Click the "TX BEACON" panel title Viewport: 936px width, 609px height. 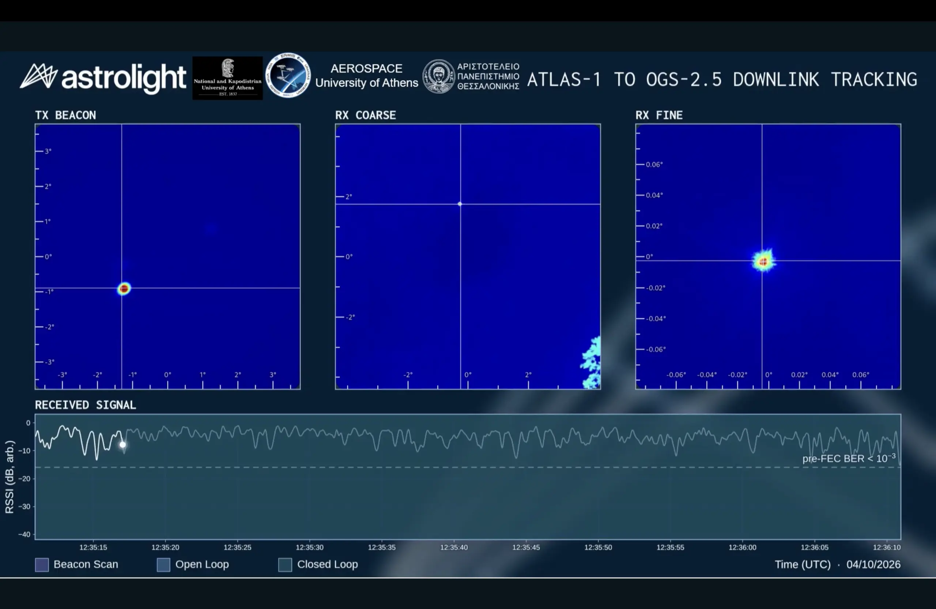65,115
